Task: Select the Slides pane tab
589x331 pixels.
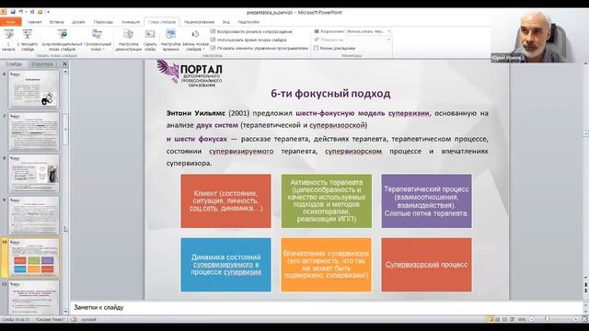Action: tap(14, 63)
